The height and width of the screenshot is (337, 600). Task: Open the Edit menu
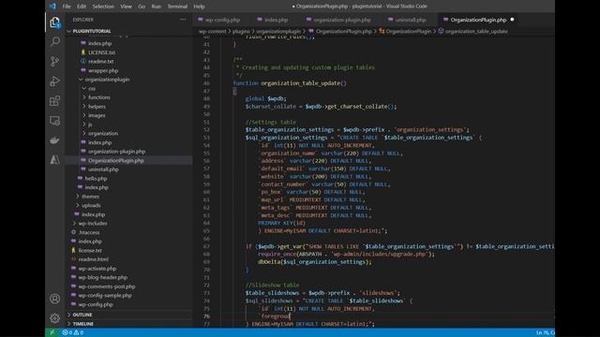click(82, 7)
